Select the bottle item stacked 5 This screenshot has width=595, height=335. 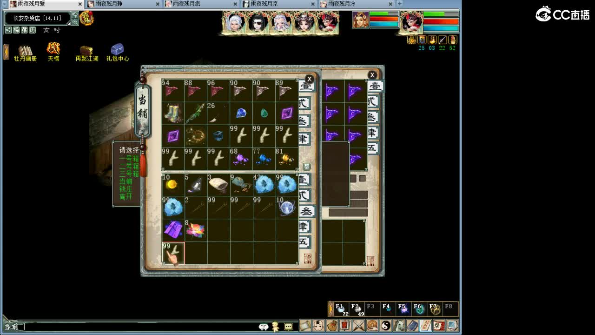[196, 185]
